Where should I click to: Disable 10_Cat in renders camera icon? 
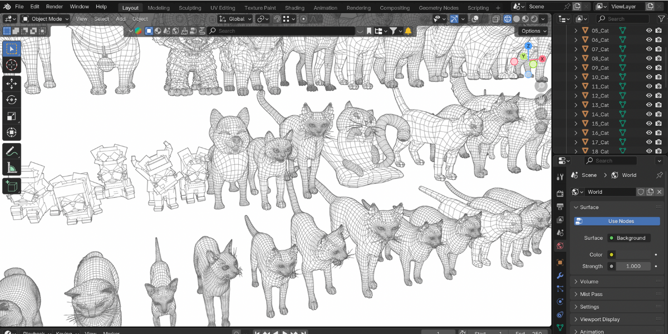point(659,77)
